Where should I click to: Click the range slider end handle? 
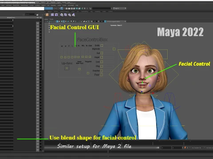[x=158, y=148]
